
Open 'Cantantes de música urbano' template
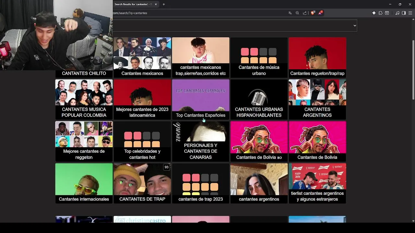(259, 57)
